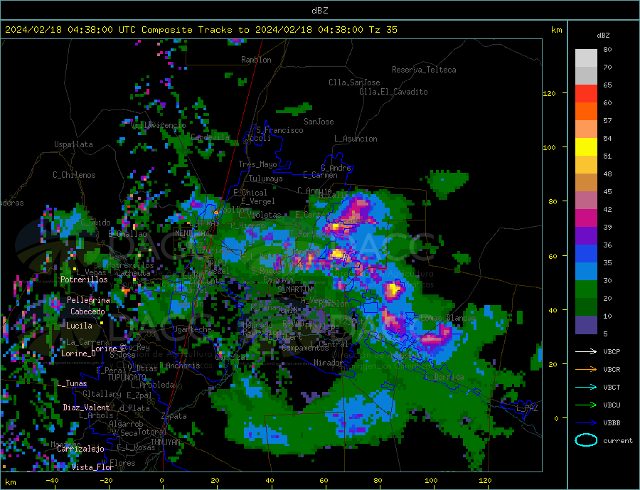Click the Tres_Mayo place label

tap(257, 164)
